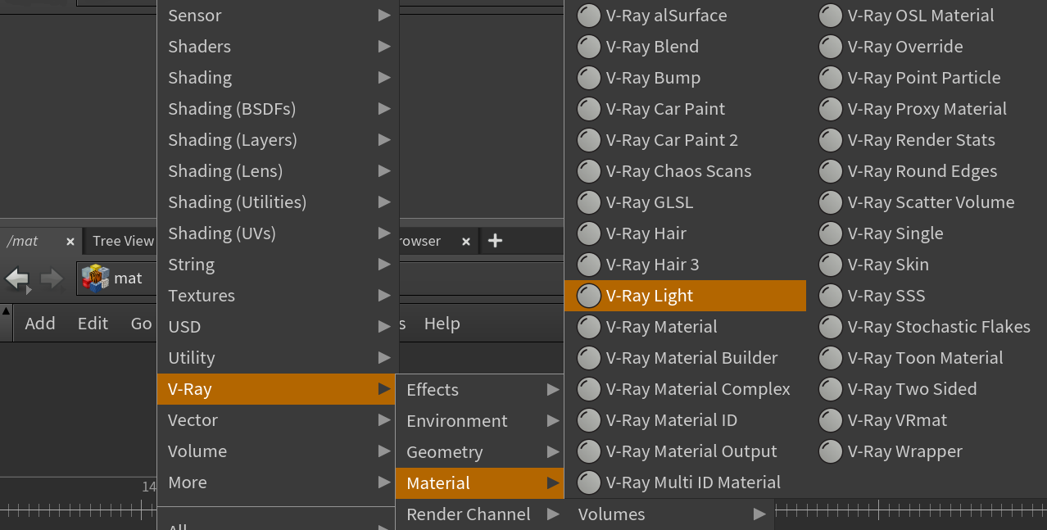Select the V-Ray alSurface material icon
This screenshot has height=530, width=1047.
[589, 16]
